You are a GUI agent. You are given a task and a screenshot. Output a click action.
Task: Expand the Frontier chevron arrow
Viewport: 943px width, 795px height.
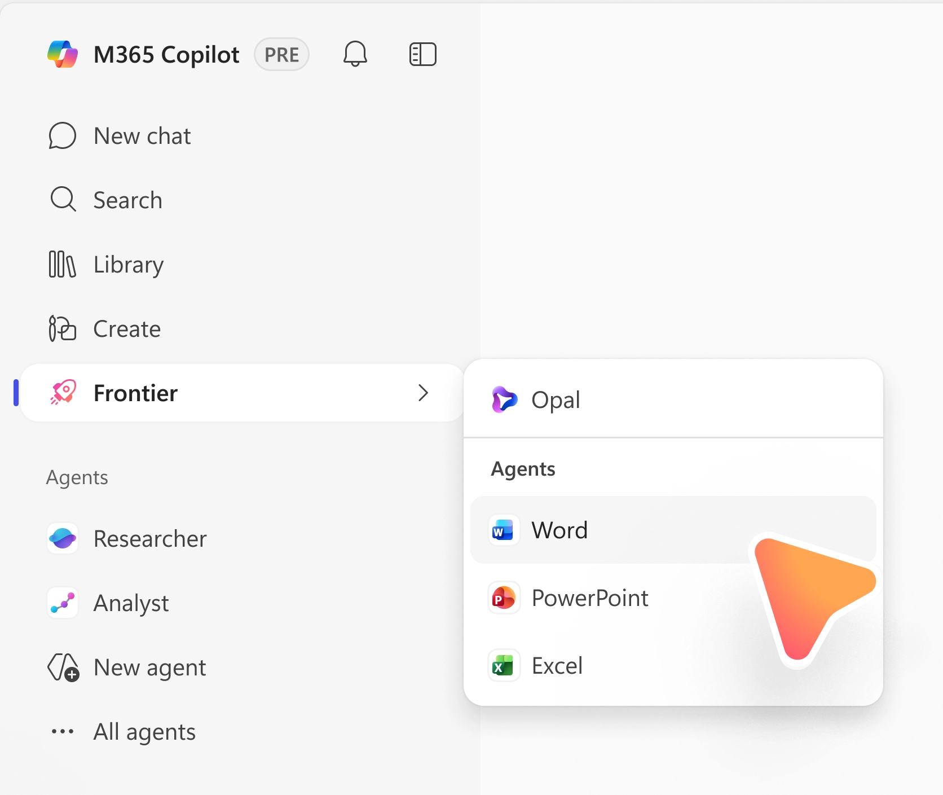pyautogui.click(x=423, y=393)
